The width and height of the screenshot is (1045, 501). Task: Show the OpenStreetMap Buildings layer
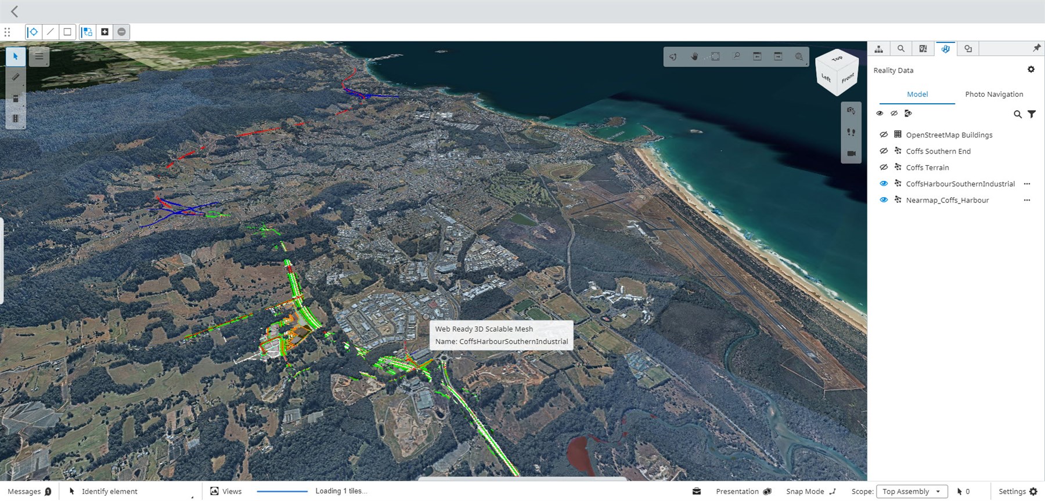884,135
